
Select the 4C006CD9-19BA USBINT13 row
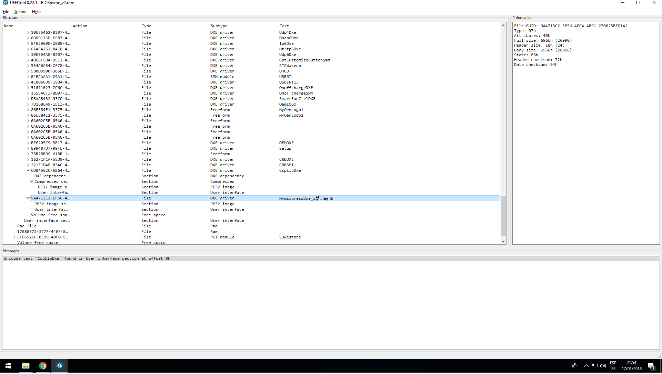pos(251,82)
